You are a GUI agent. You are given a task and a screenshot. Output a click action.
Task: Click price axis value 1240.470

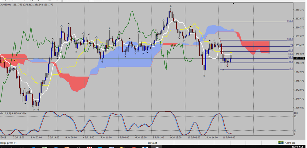point(299,99)
